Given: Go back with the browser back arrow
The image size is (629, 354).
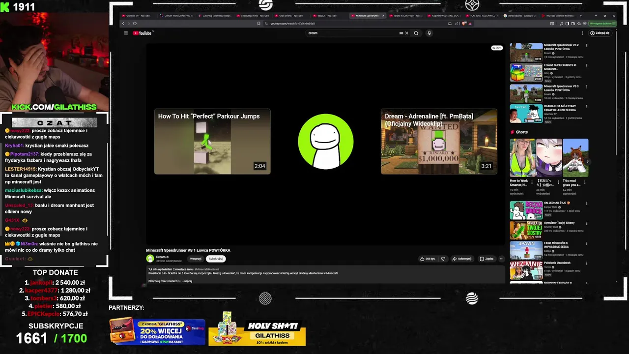Looking at the screenshot, I should point(123,23).
